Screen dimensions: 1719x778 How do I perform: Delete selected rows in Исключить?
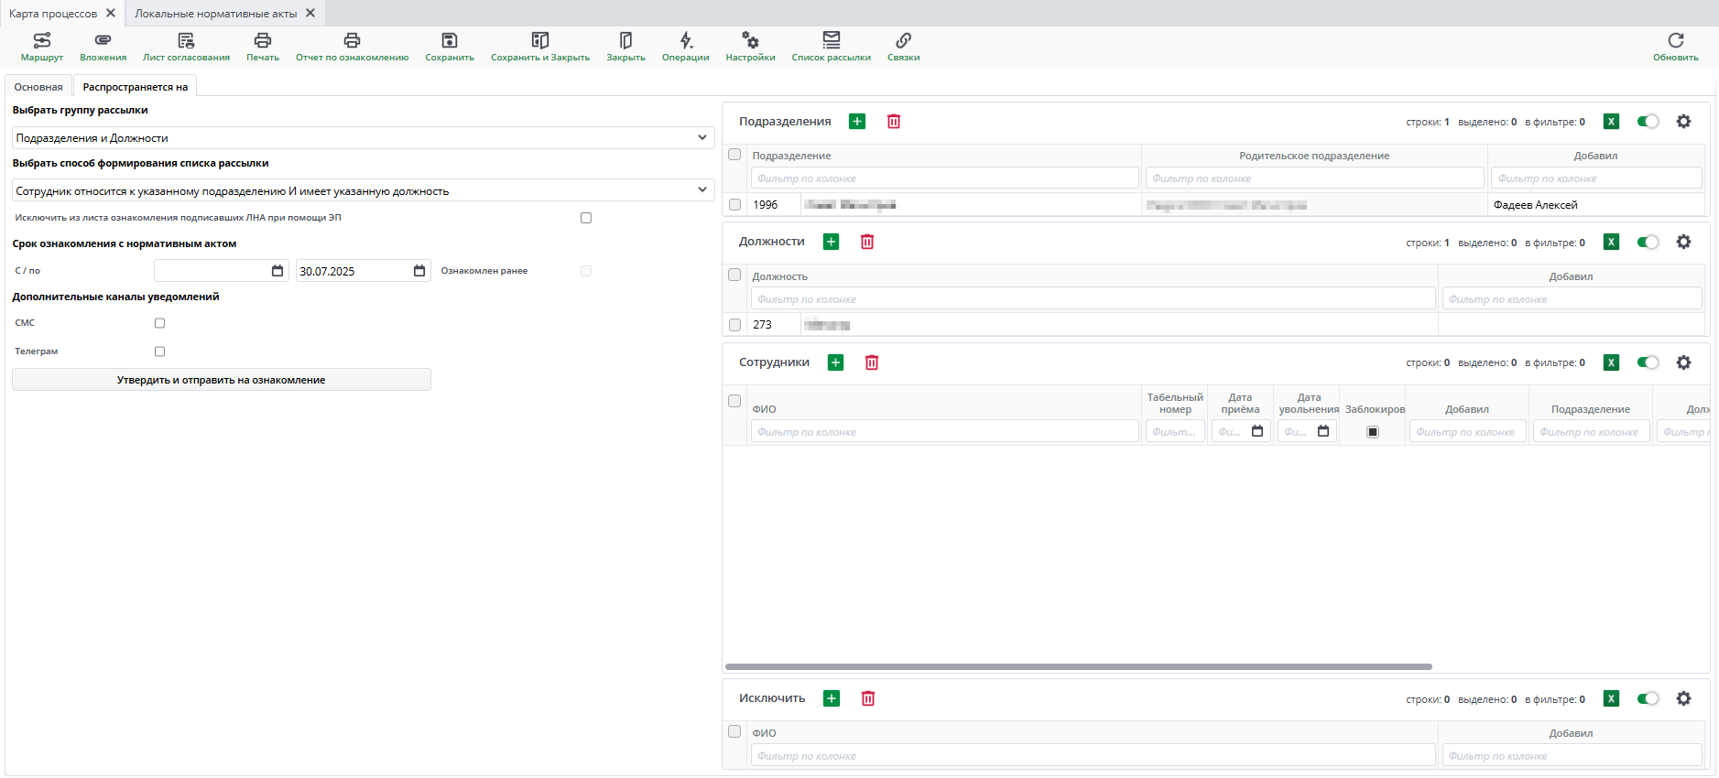coord(868,698)
